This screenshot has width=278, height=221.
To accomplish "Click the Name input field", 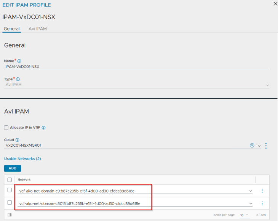I will (x=136, y=66).
